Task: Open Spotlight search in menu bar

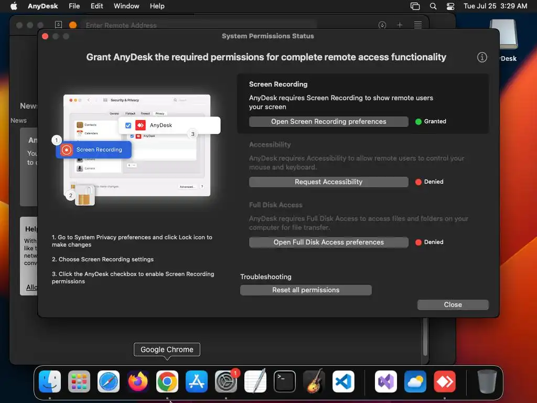Action: click(x=433, y=6)
